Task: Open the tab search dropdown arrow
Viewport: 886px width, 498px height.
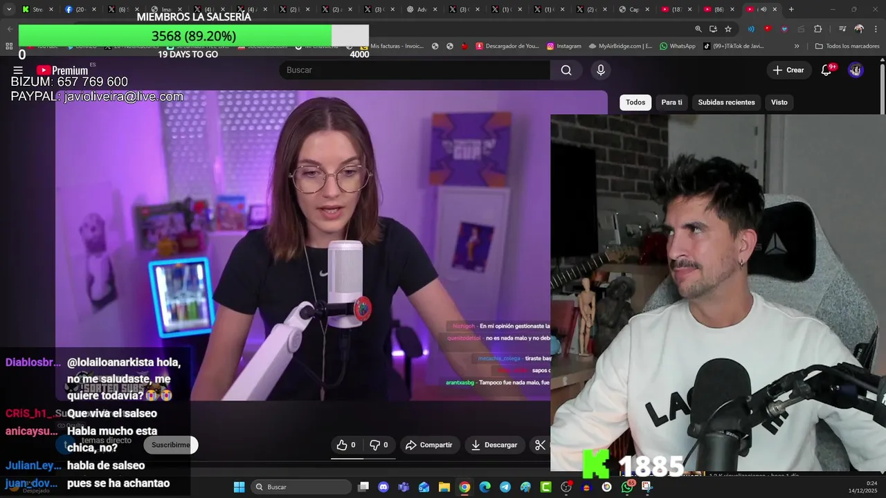Action: [x=9, y=9]
